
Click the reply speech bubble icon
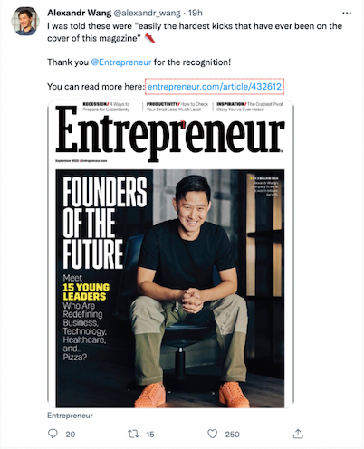(x=53, y=434)
